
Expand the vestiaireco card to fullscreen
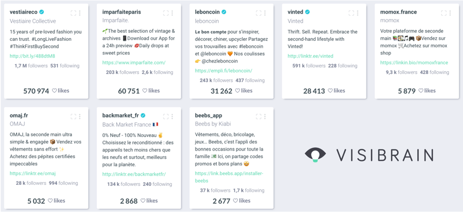74,13
